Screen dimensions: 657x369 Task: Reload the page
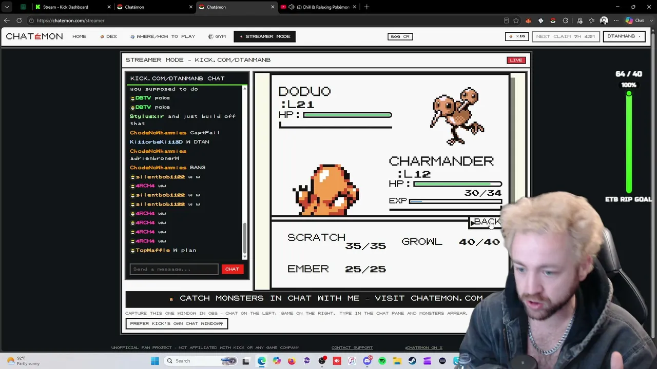click(x=19, y=20)
